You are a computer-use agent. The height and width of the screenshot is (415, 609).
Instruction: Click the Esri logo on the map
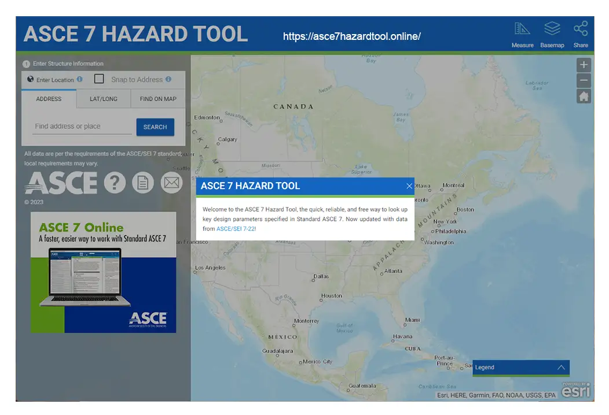(x=575, y=390)
